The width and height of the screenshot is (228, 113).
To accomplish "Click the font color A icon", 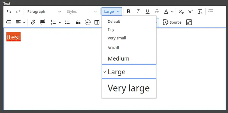I will pyautogui.click(x=166, y=12).
